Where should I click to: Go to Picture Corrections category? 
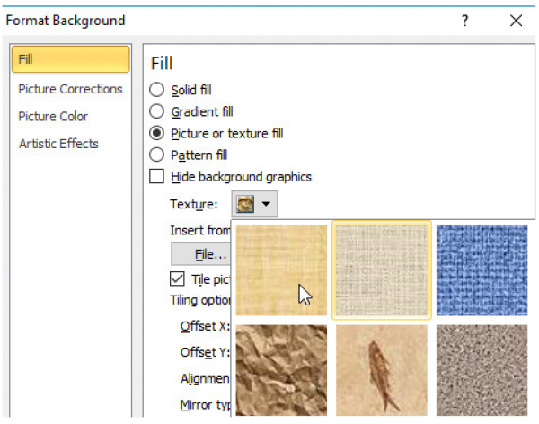70,89
